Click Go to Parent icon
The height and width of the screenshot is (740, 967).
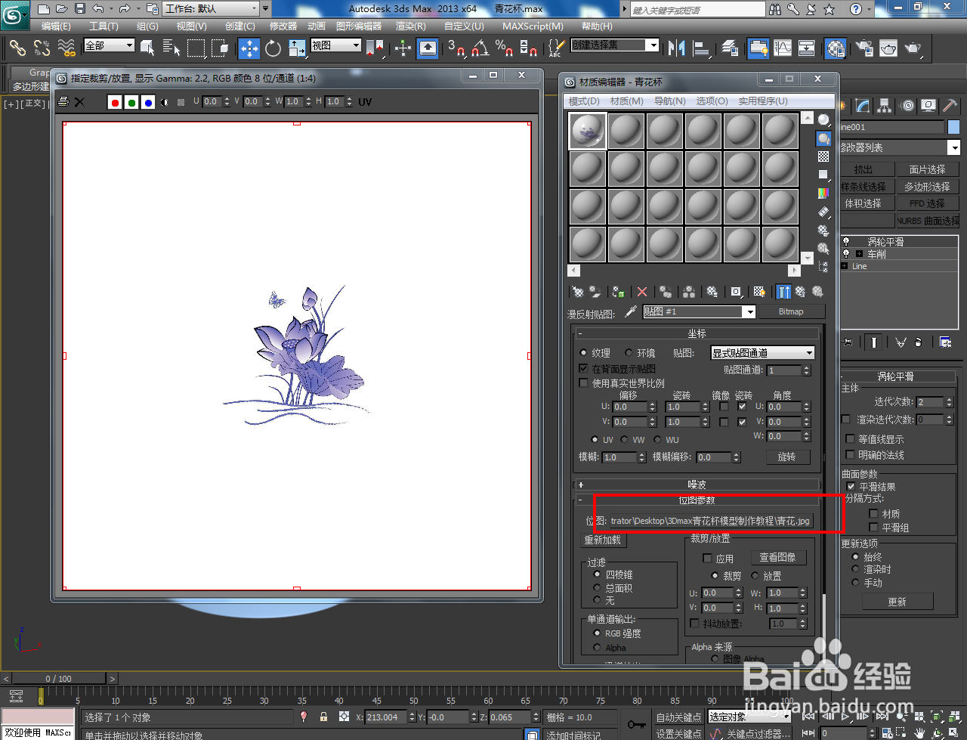pos(800,292)
